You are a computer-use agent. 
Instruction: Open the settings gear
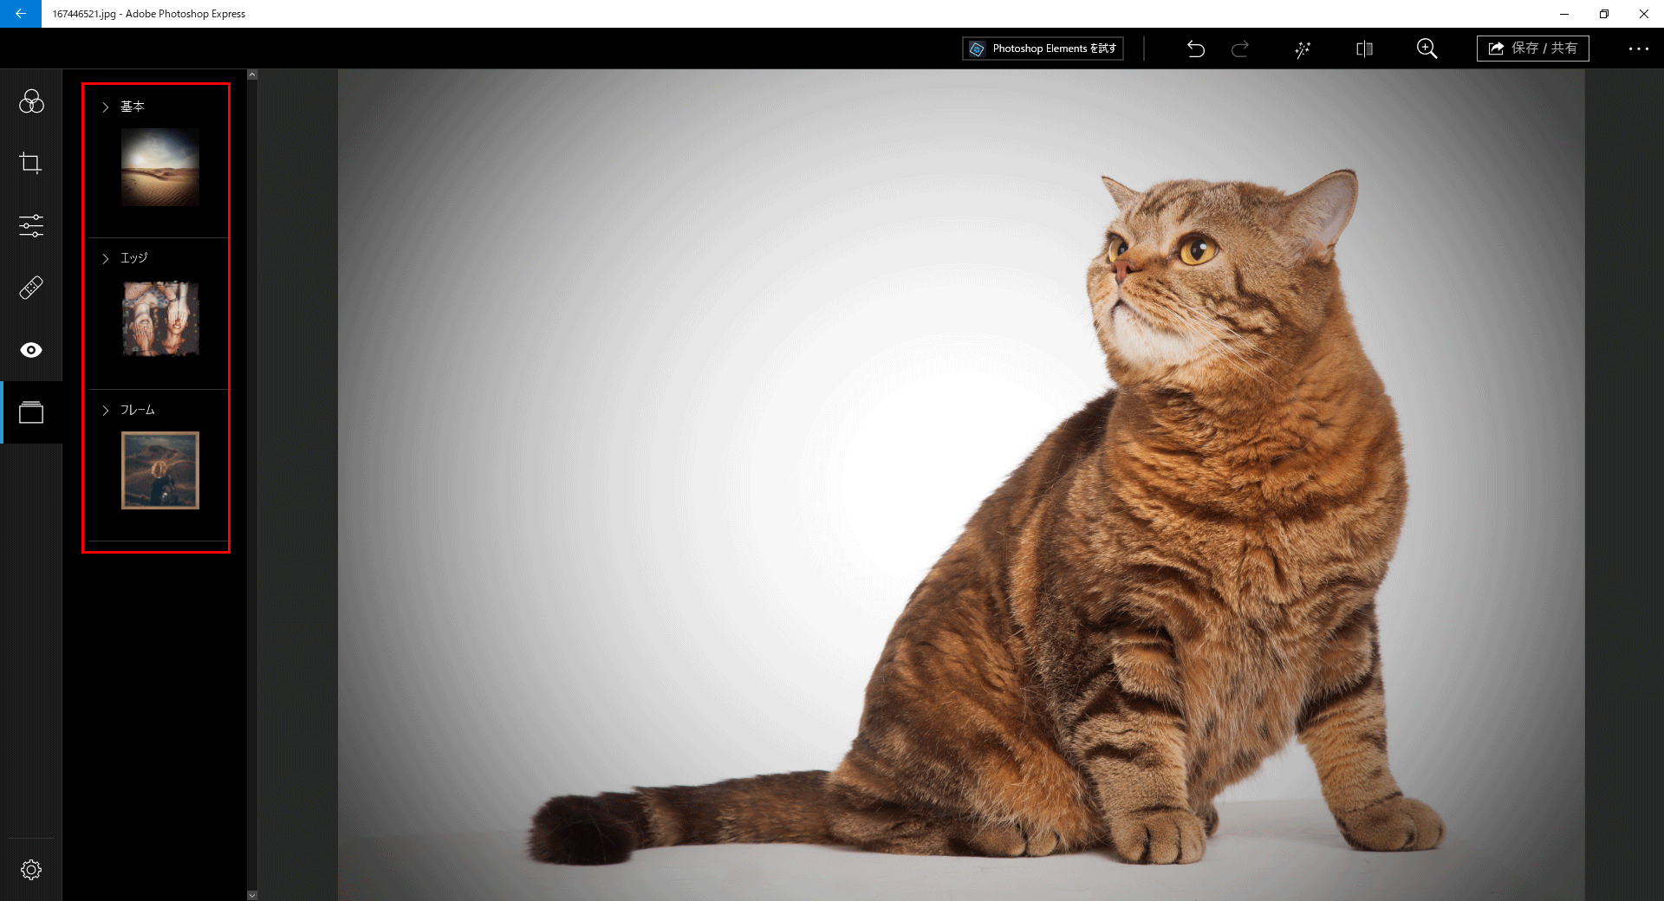(x=31, y=870)
